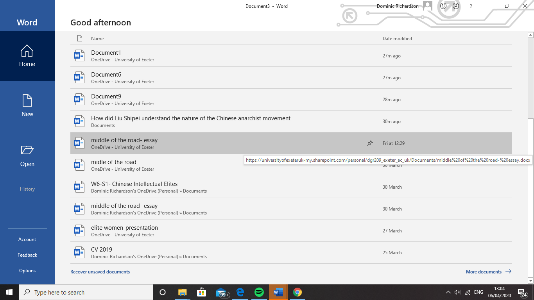The image size is (534, 300).
Task: Click the More documents link
Action: tap(489, 272)
